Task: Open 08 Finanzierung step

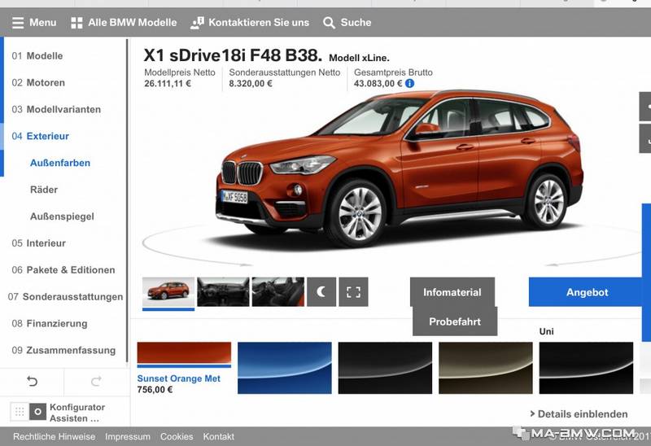Action: [x=50, y=323]
